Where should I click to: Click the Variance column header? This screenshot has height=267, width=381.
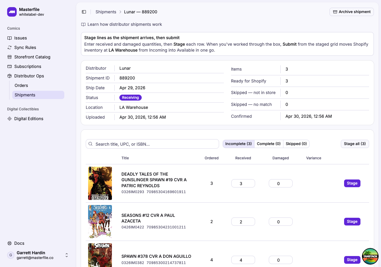click(x=314, y=158)
